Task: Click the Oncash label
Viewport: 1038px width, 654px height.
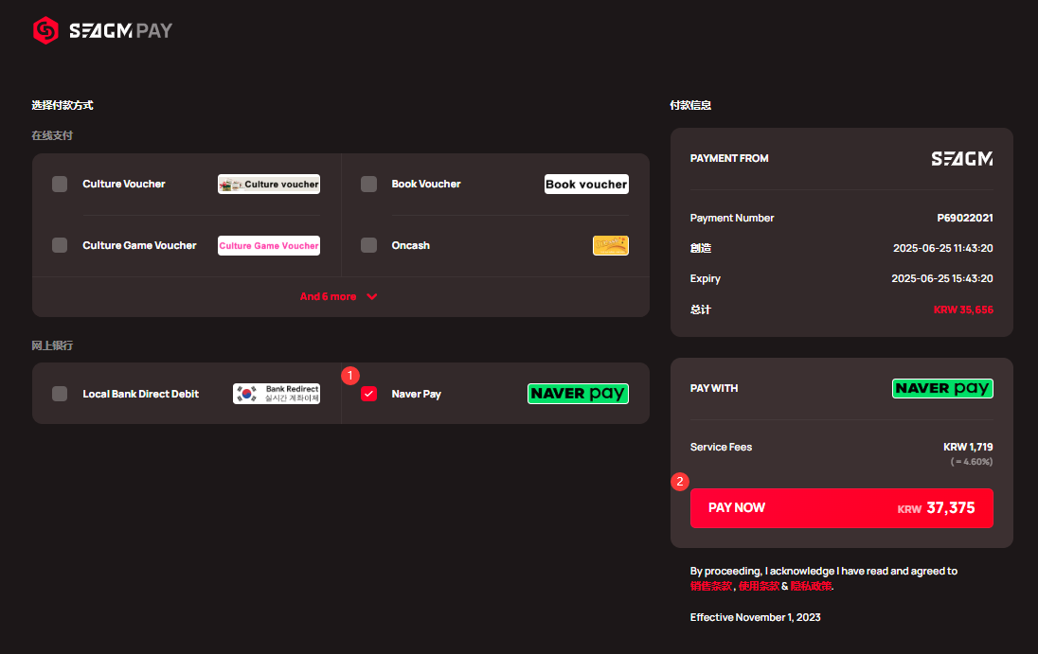Action: [410, 245]
